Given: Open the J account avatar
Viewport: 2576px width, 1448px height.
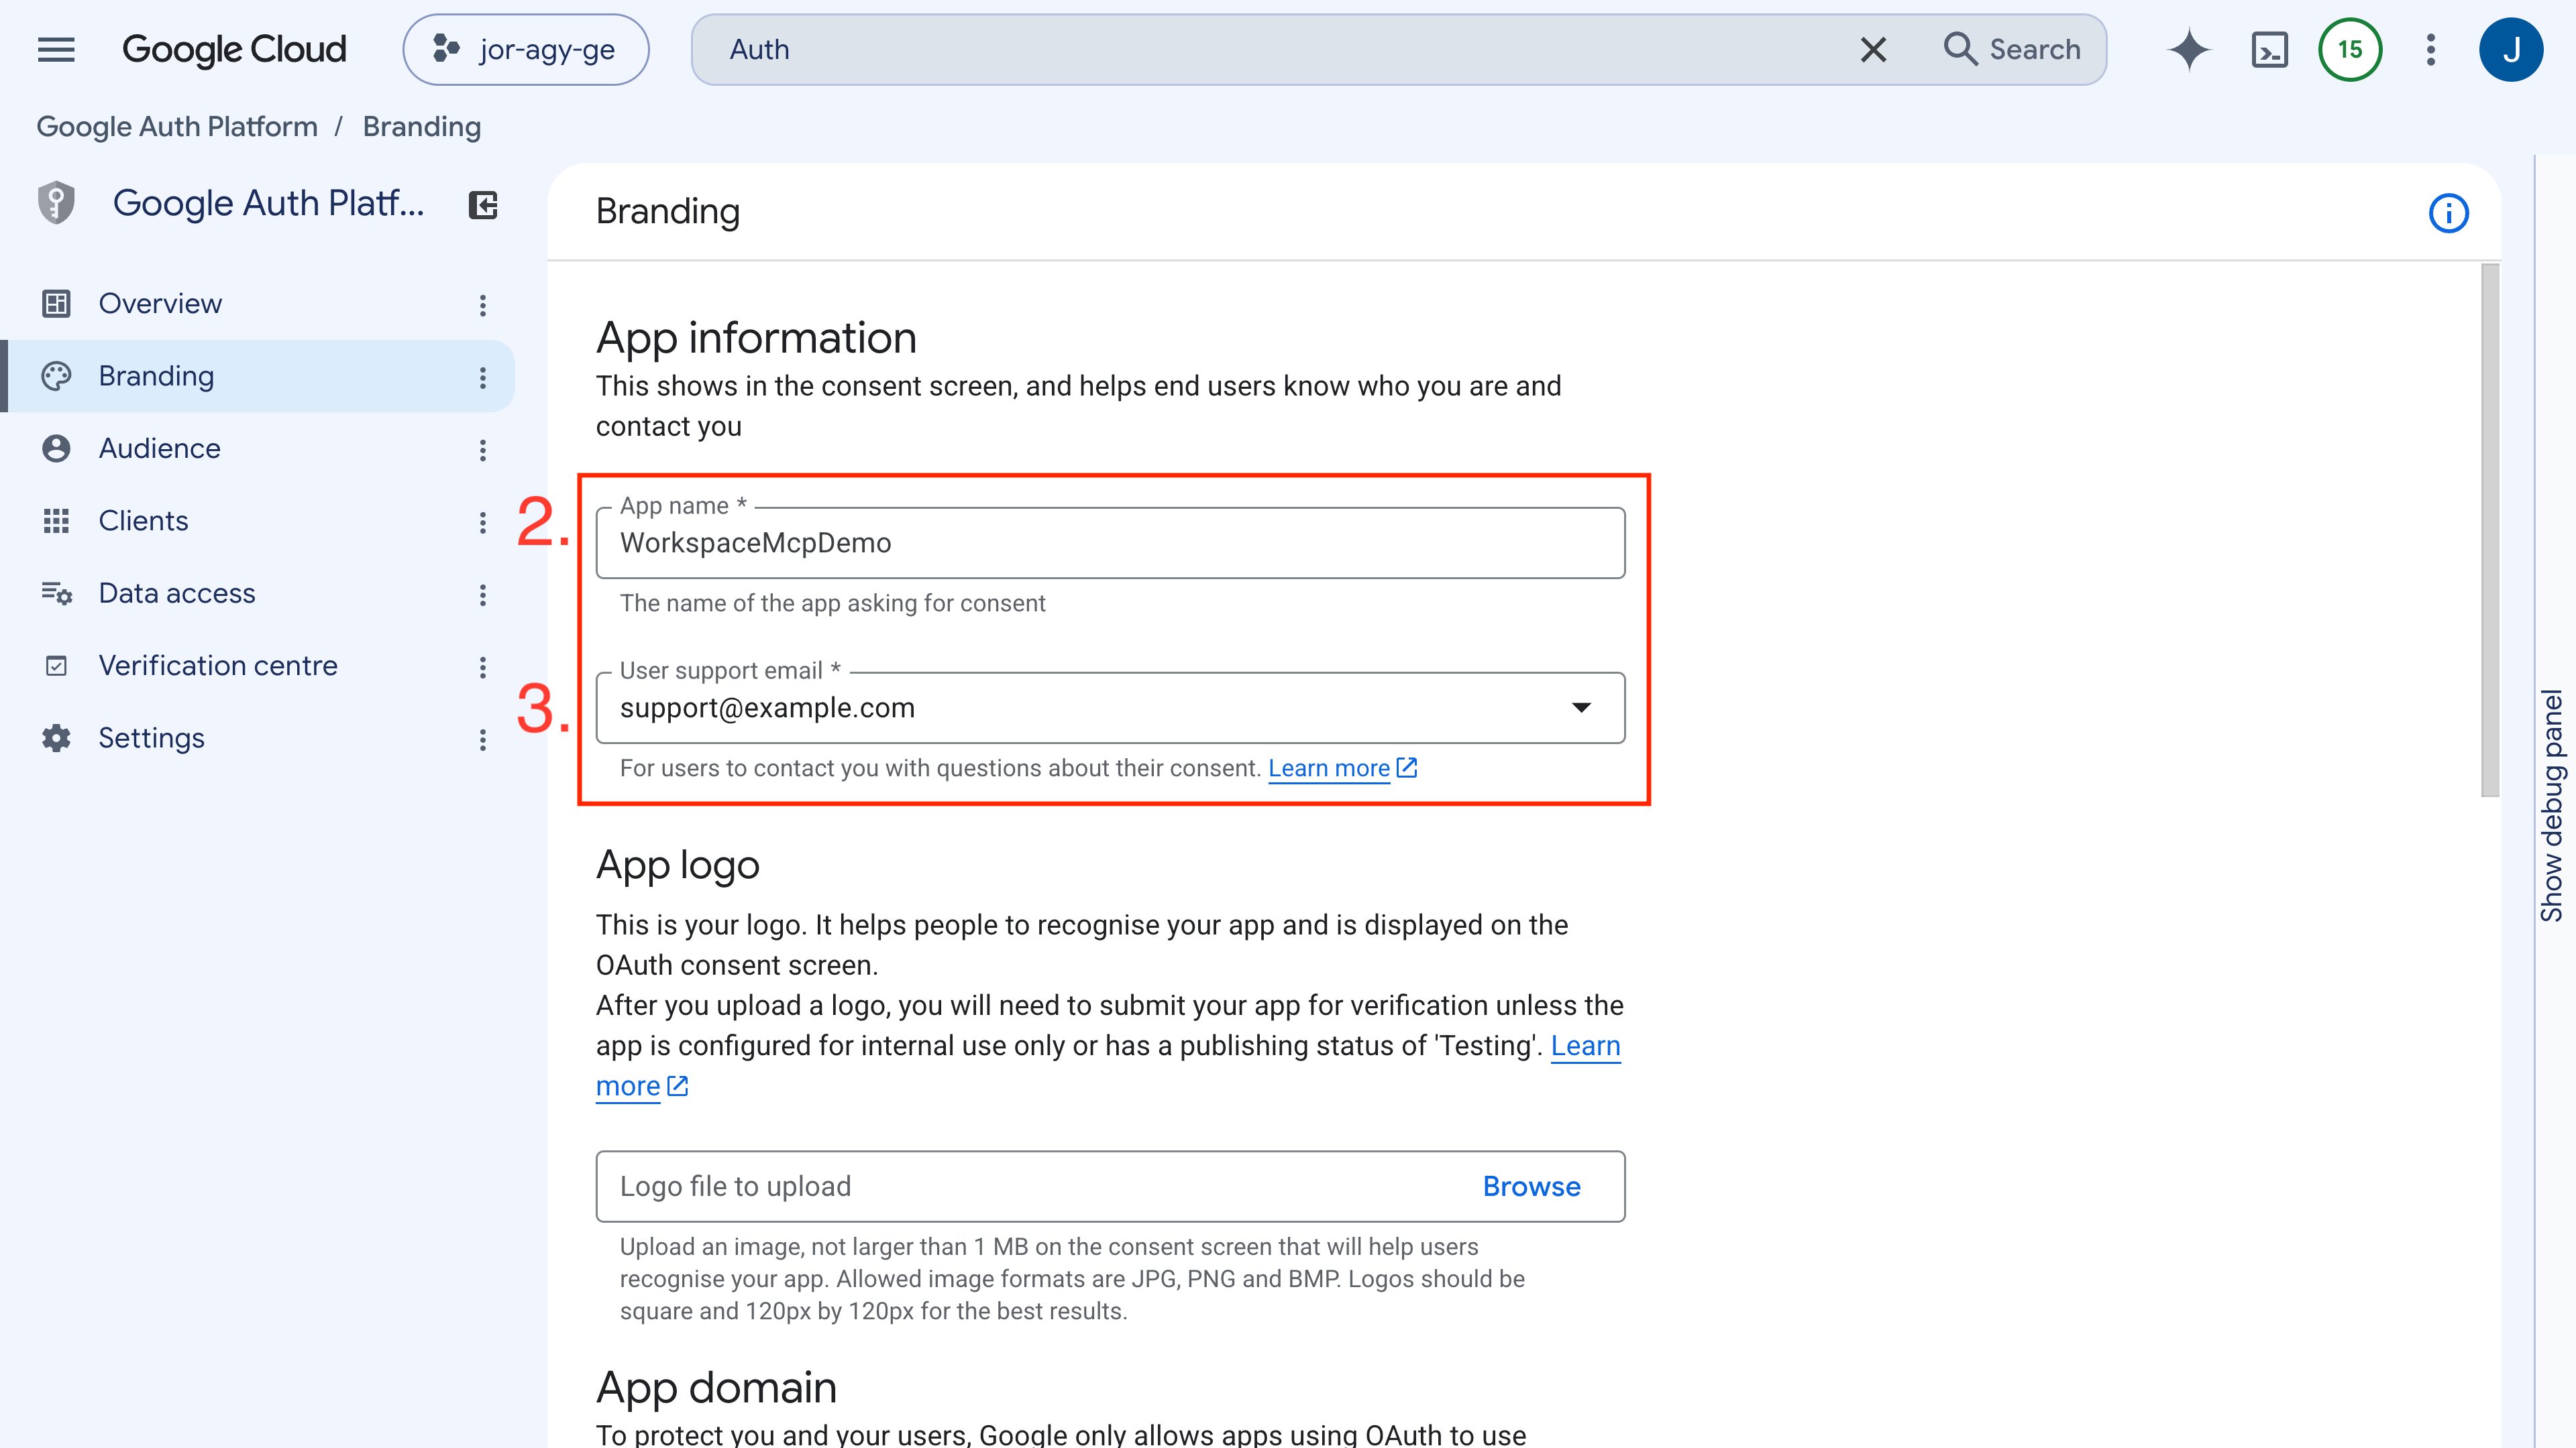Looking at the screenshot, I should coord(2511,49).
